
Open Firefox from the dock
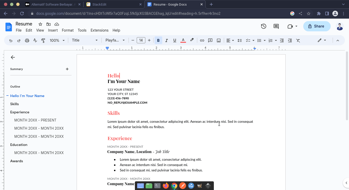166,186
